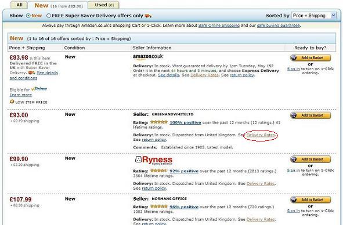Click Sign in under the Ryness offer
This screenshot has width=343, height=225.
293,170
